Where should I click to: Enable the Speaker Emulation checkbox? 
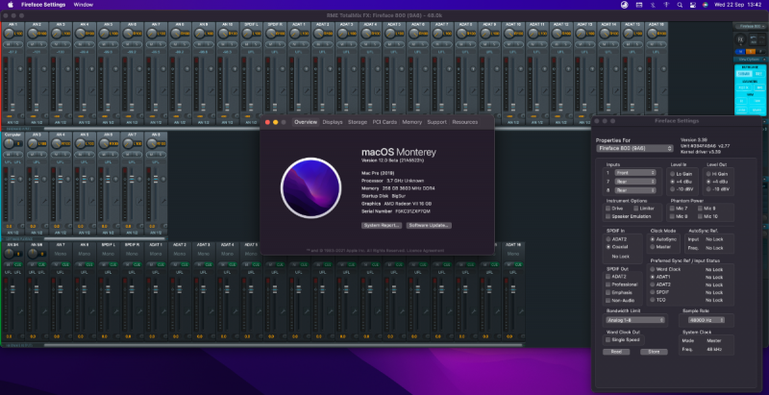(x=608, y=215)
